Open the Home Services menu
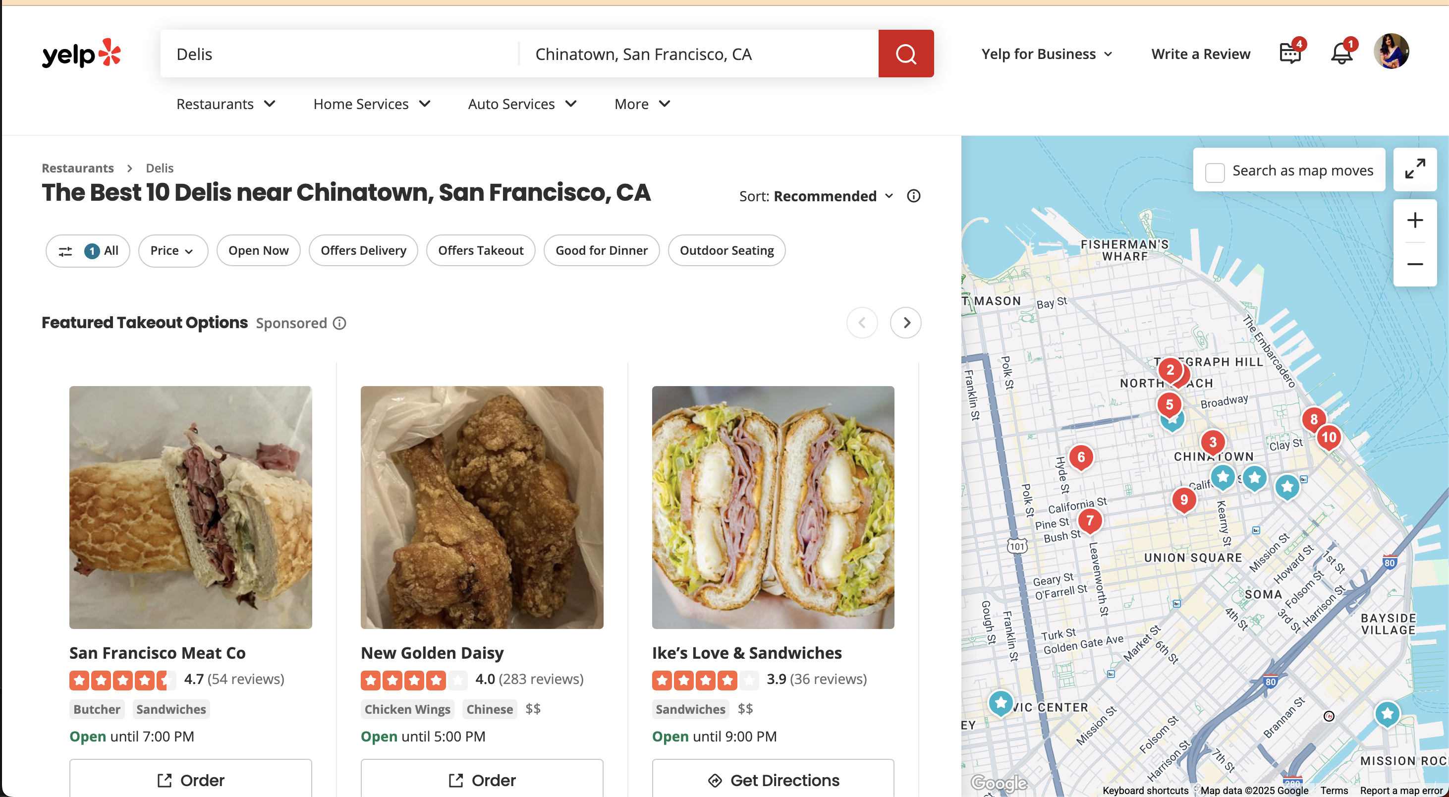Screen dimensions: 1449x797 click(x=372, y=104)
